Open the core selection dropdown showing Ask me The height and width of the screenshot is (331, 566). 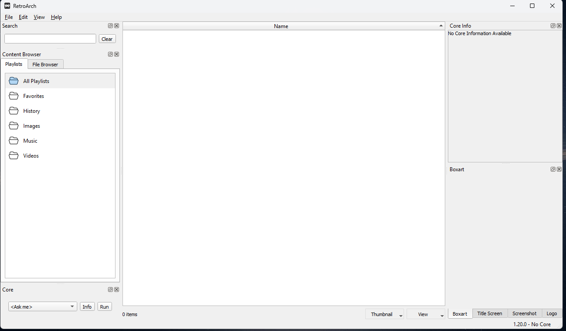[x=43, y=307]
